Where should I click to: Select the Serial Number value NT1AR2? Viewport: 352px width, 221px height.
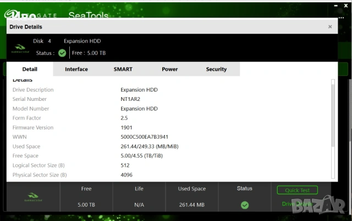[130, 99]
